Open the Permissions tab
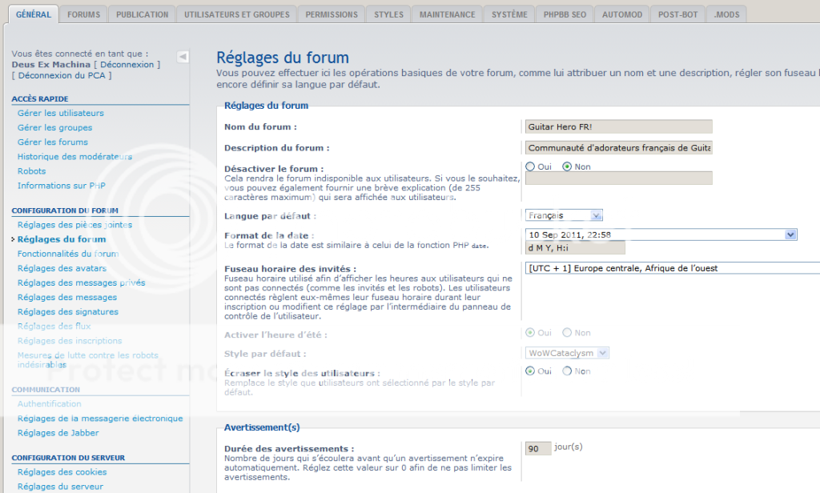Viewport: 820px width, 493px height. (x=332, y=14)
